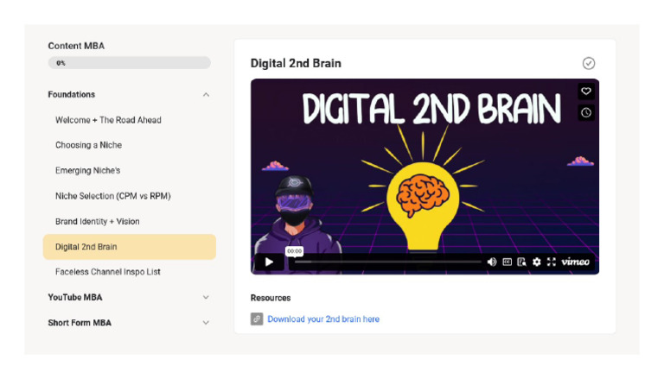Enter fullscreen mode in the video player

[x=552, y=262]
